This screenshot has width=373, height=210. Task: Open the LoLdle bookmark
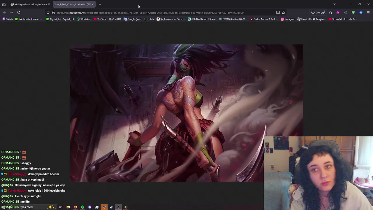pos(149,19)
